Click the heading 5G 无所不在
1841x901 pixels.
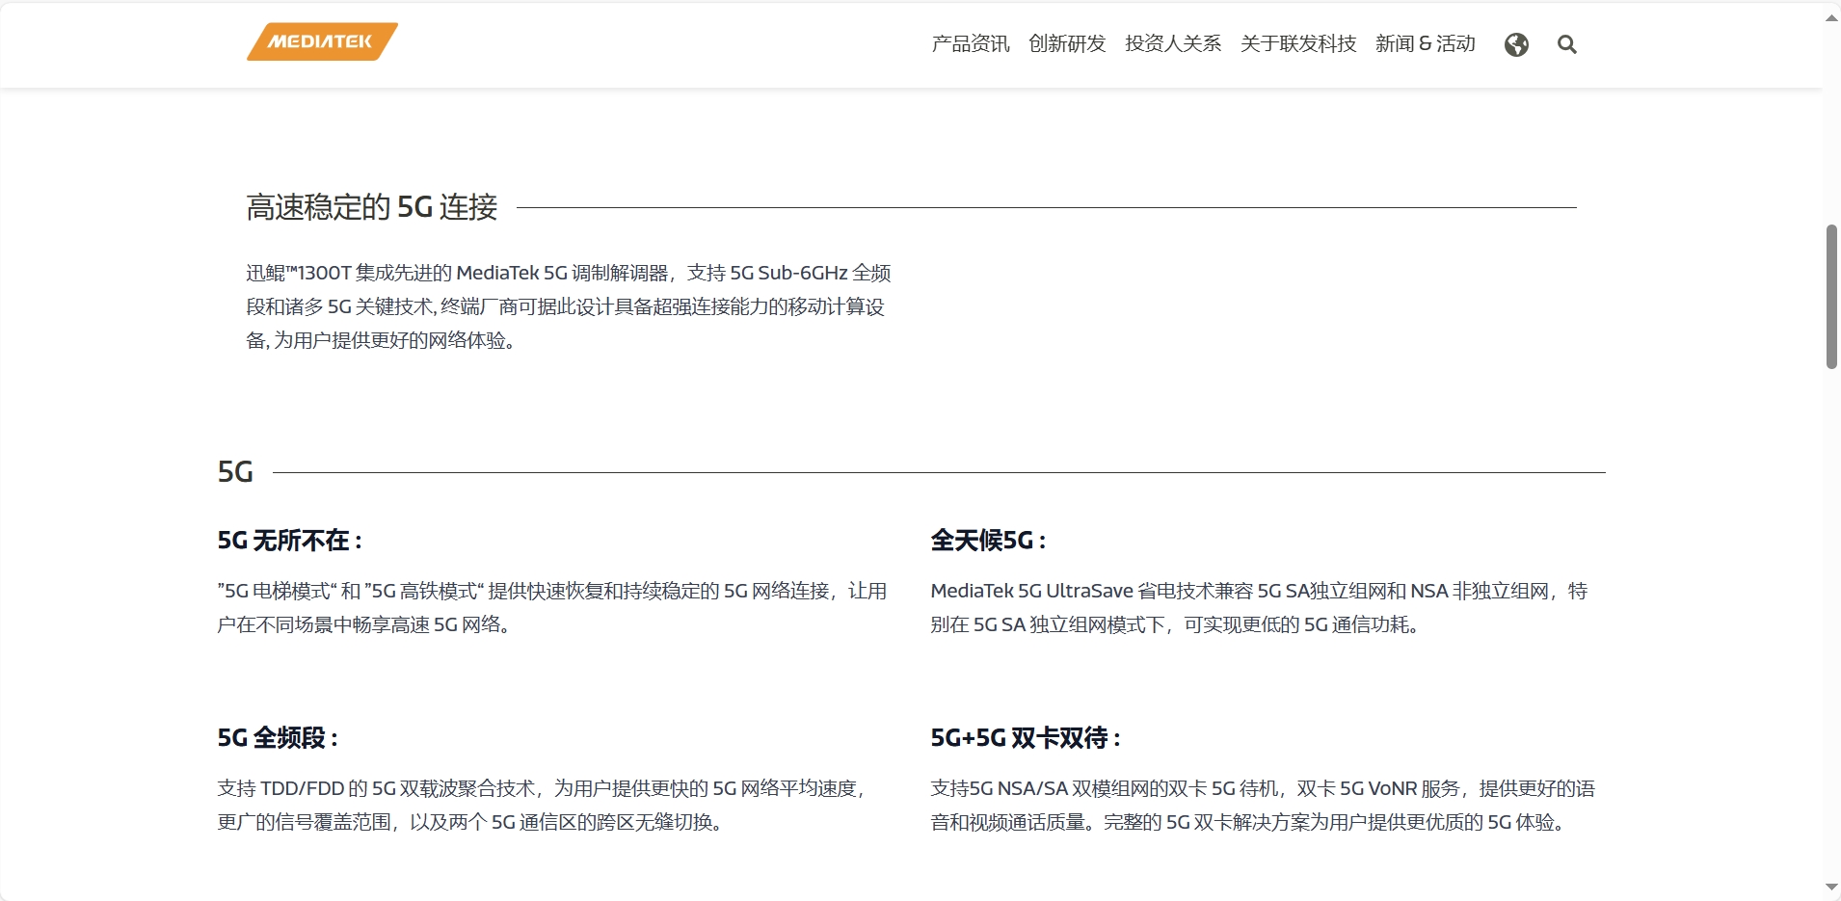tap(289, 541)
